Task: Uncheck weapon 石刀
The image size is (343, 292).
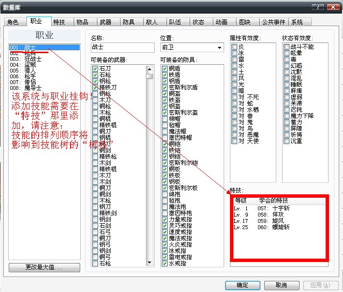Action: click(x=95, y=69)
